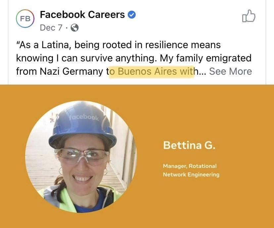Click the thumbs-up like icon
Screen dimensions: 274x228
249,16
